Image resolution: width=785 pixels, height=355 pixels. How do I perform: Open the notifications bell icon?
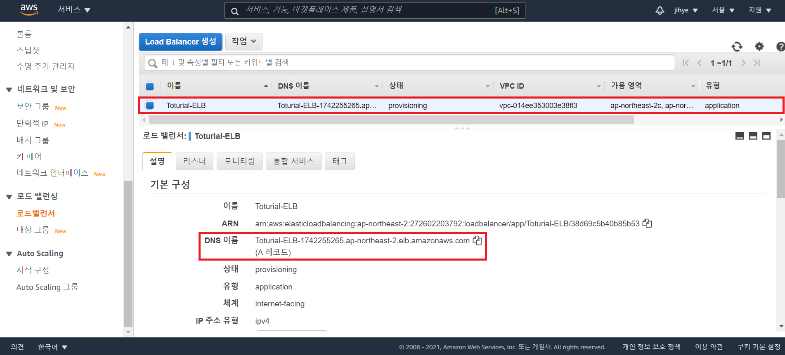coord(660,10)
